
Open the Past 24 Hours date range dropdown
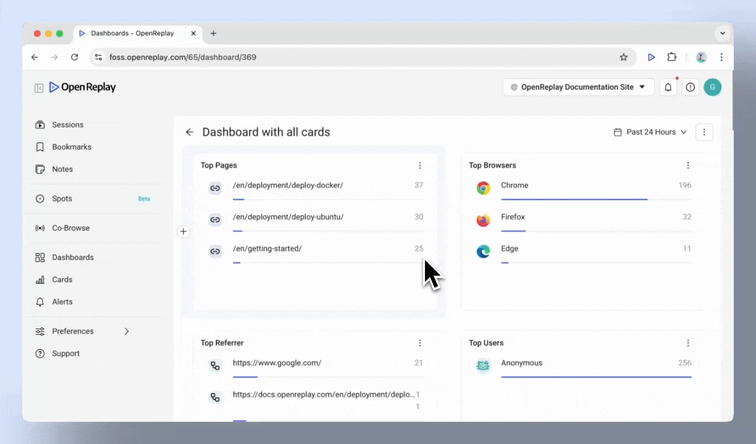click(x=650, y=132)
